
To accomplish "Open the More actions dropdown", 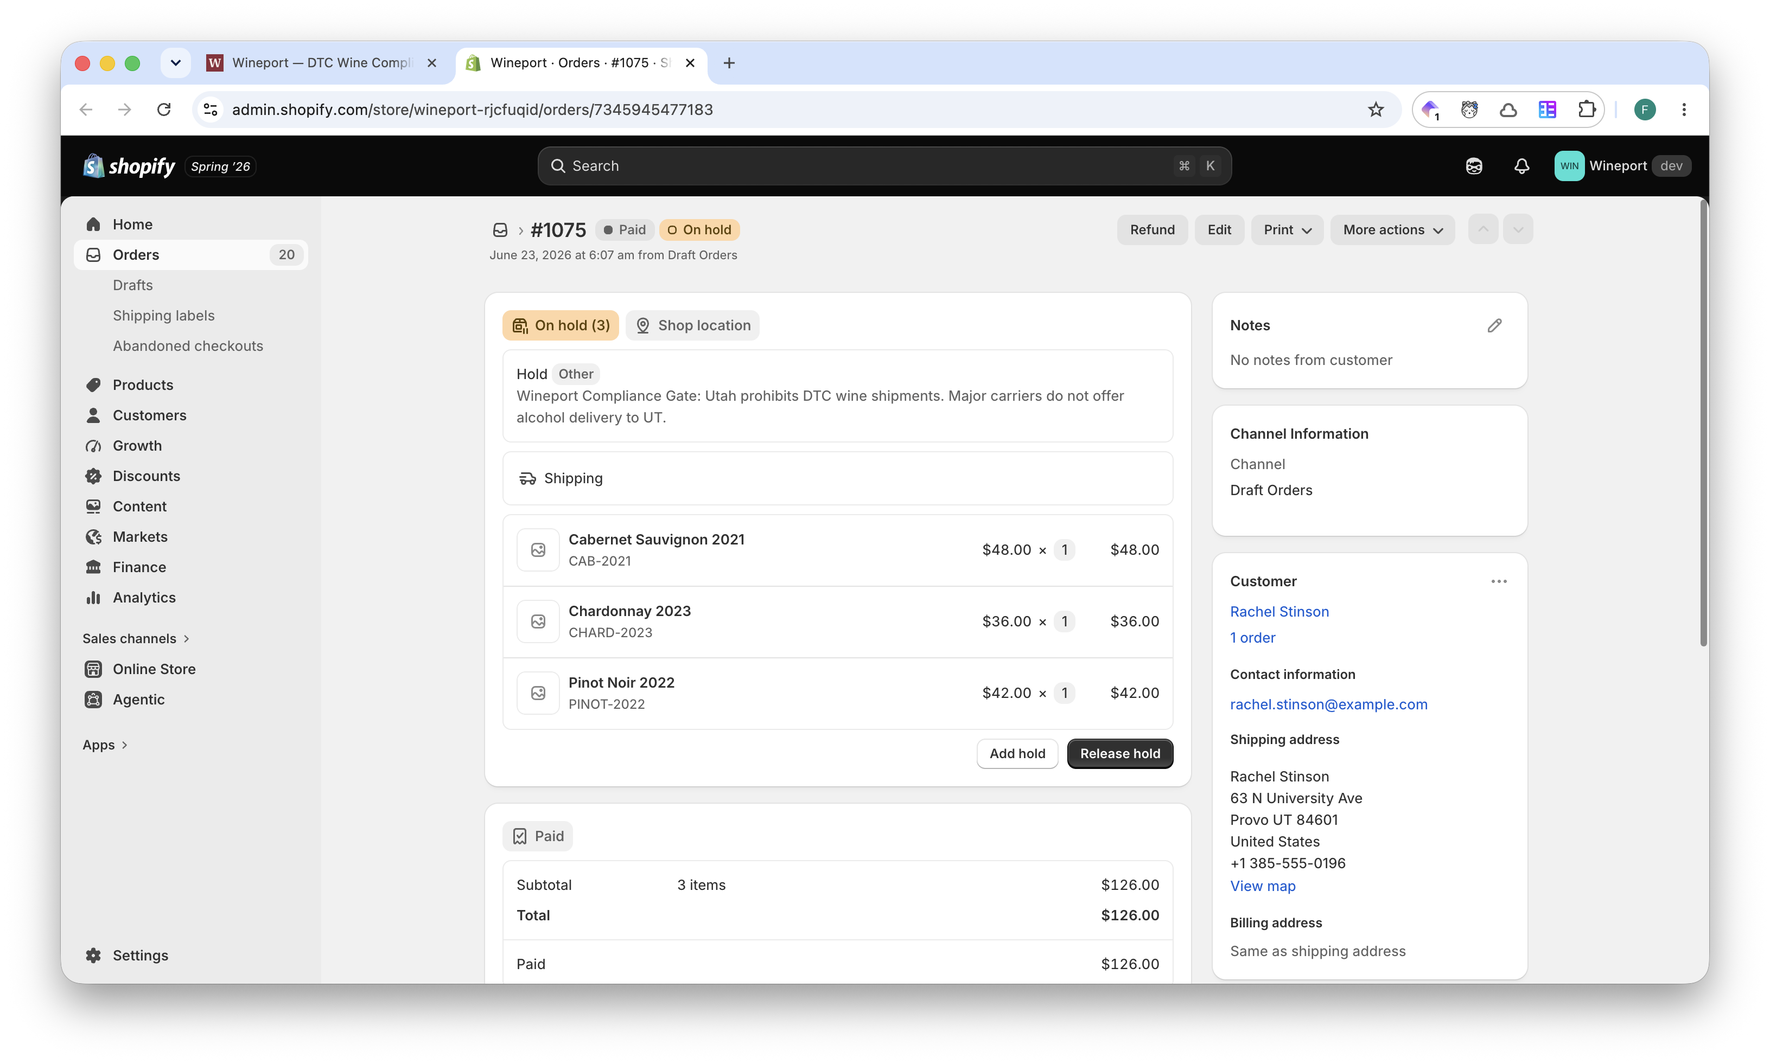I will coord(1392,229).
